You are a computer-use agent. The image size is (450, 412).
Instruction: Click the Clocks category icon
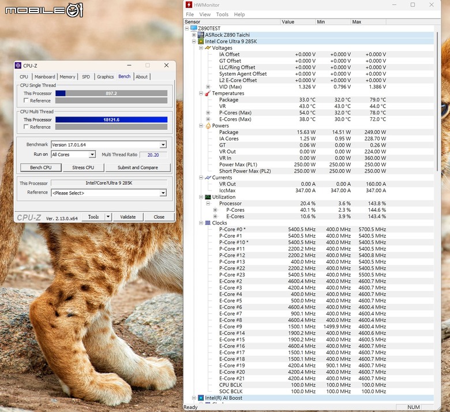point(208,223)
